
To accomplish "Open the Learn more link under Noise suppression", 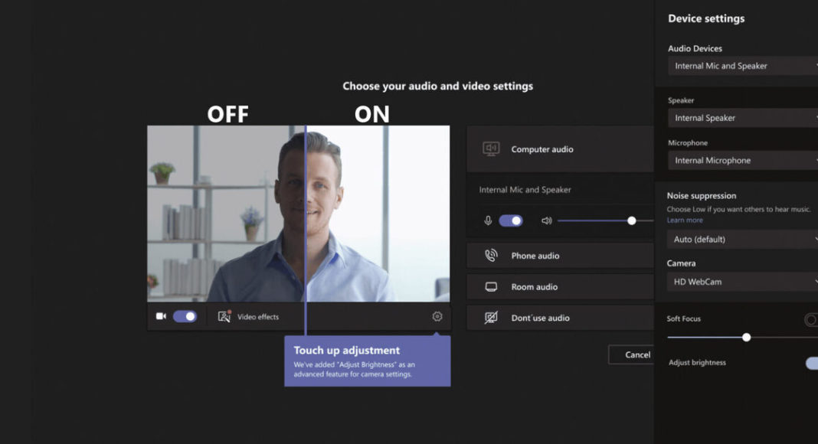I will tap(685, 220).
